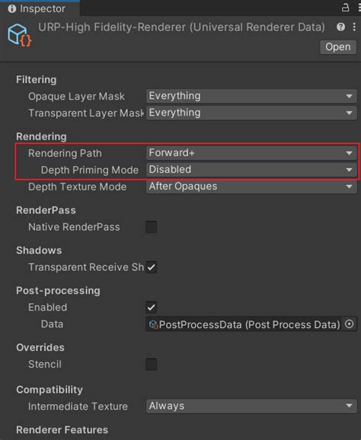Click the PostProcessData object field
361x440 pixels.
(244, 324)
